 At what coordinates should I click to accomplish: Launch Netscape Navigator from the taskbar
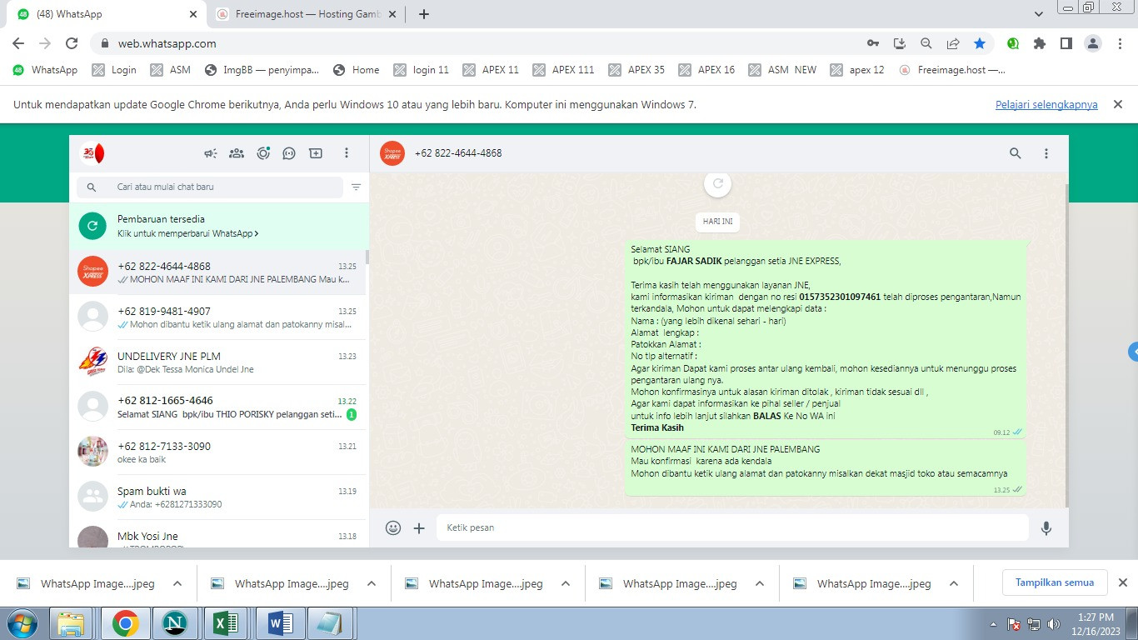175,623
